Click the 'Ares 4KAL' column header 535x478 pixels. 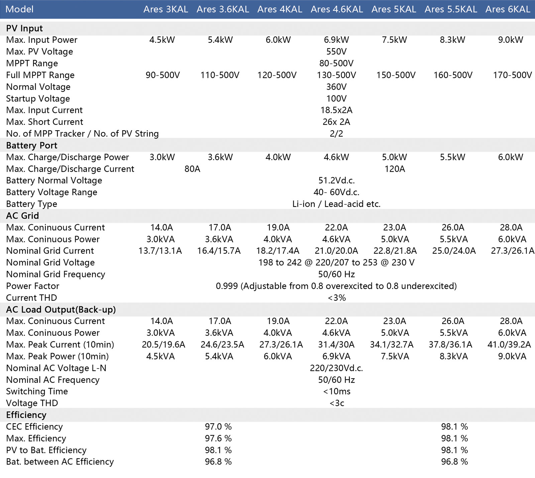click(x=280, y=9)
